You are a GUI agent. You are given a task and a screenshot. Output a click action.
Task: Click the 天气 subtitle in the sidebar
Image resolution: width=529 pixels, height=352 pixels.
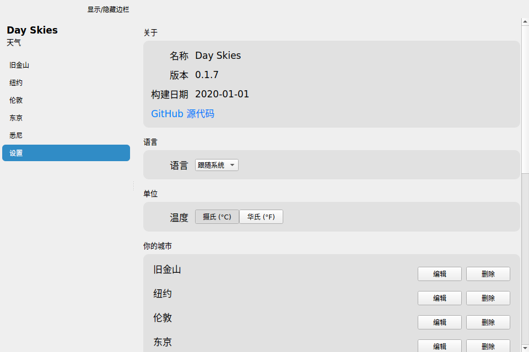14,43
